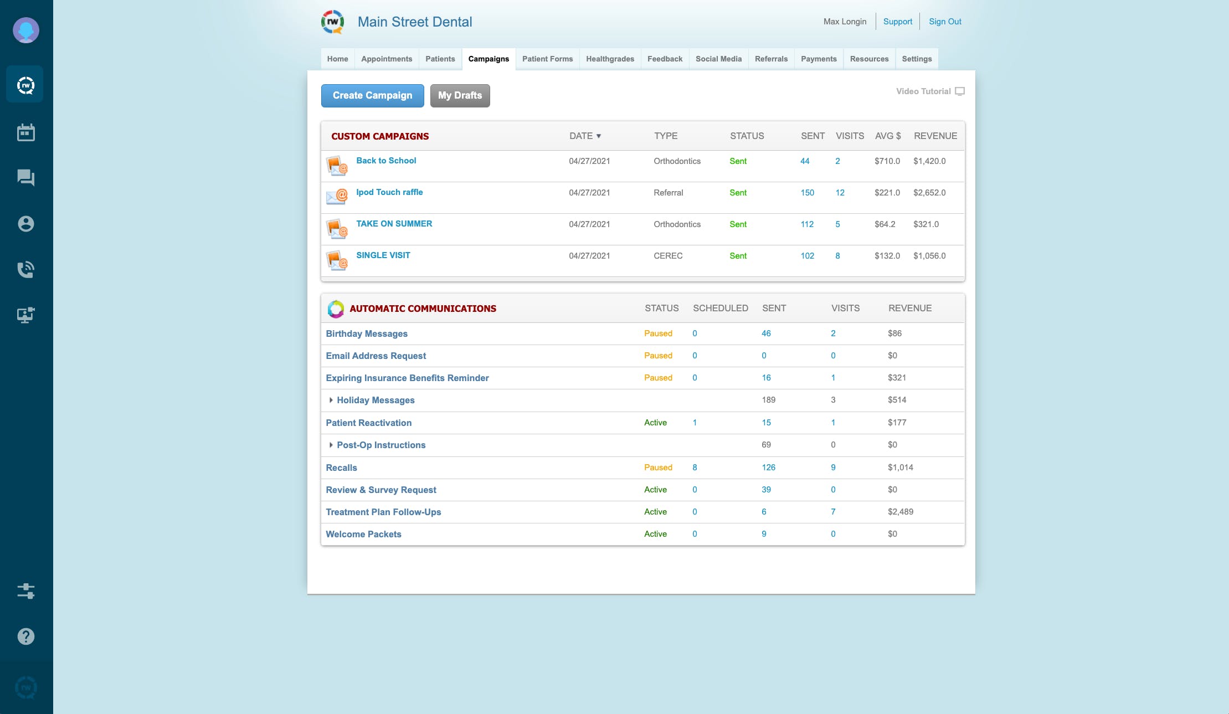Open the Social Media tab
The height and width of the screenshot is (714, 1229).
point(718,59)
